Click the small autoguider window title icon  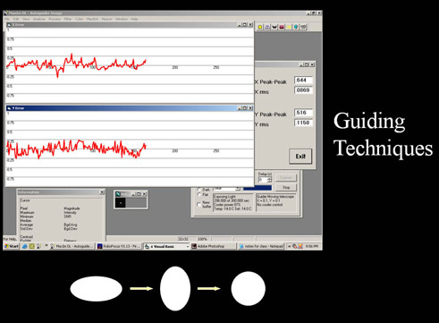click(118, 194)
